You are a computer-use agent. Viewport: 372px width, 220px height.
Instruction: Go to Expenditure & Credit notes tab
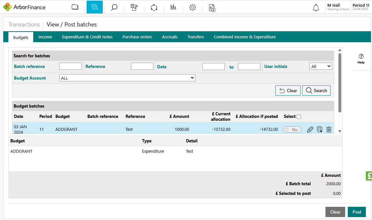coord(87,37)
